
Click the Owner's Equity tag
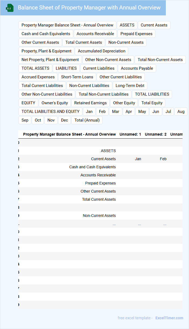(55, 103)
